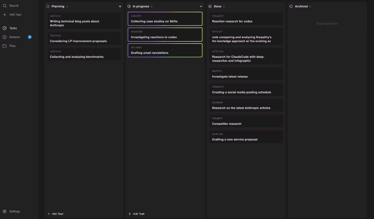Click the Search magnifier icon in the sidebar
This screenshot has height=219, width=374.
(x=4, y=5)
